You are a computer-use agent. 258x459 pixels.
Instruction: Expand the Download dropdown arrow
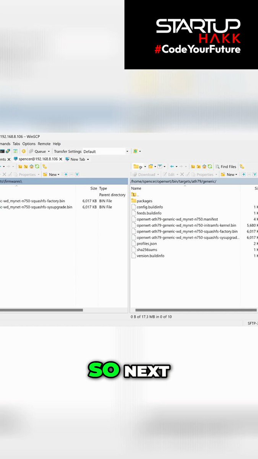(158, 174)
